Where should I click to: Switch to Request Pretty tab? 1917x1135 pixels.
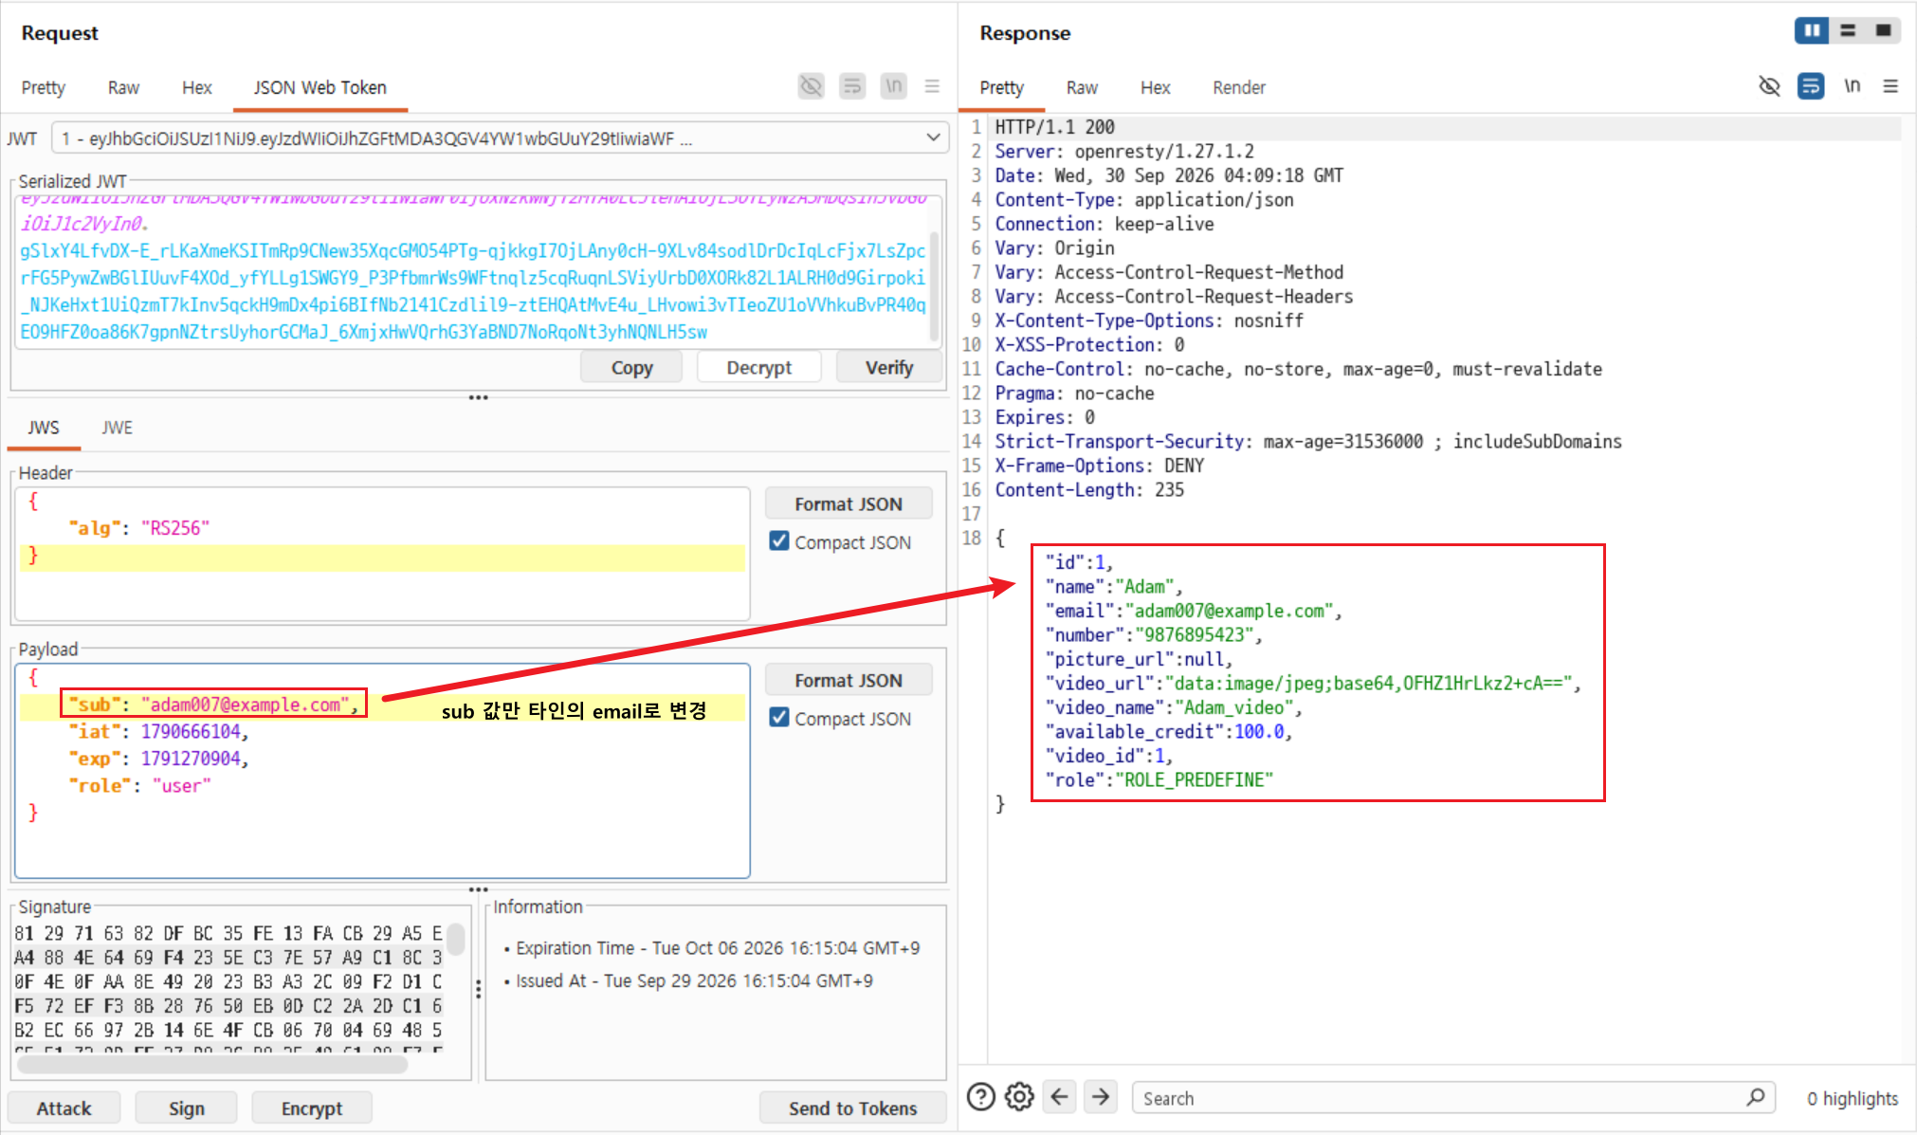click(44, 87)
